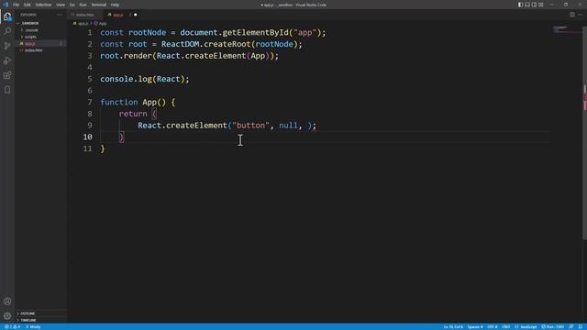Open the Source Control view
The image size is (587, 330).
(x=7, y=46)
